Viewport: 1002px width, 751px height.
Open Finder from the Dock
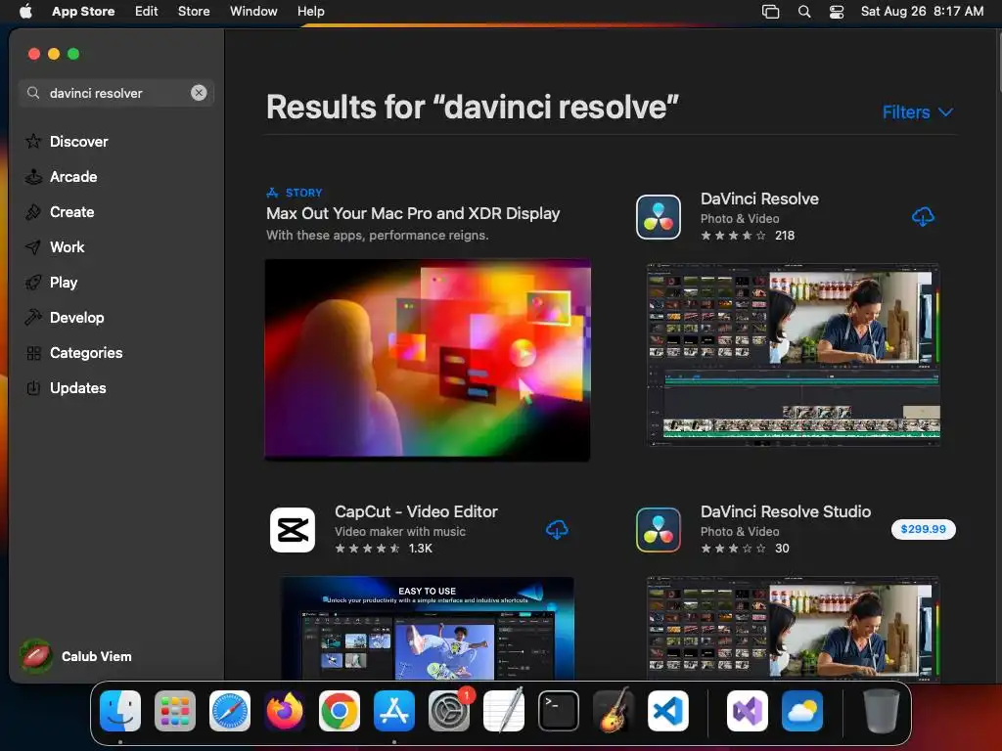click(x=120, y=711)
